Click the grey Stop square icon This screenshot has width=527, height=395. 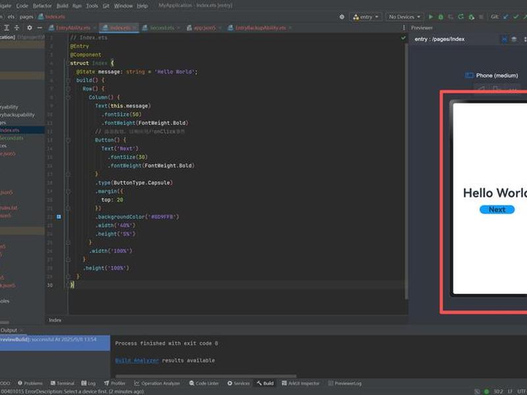481,16
